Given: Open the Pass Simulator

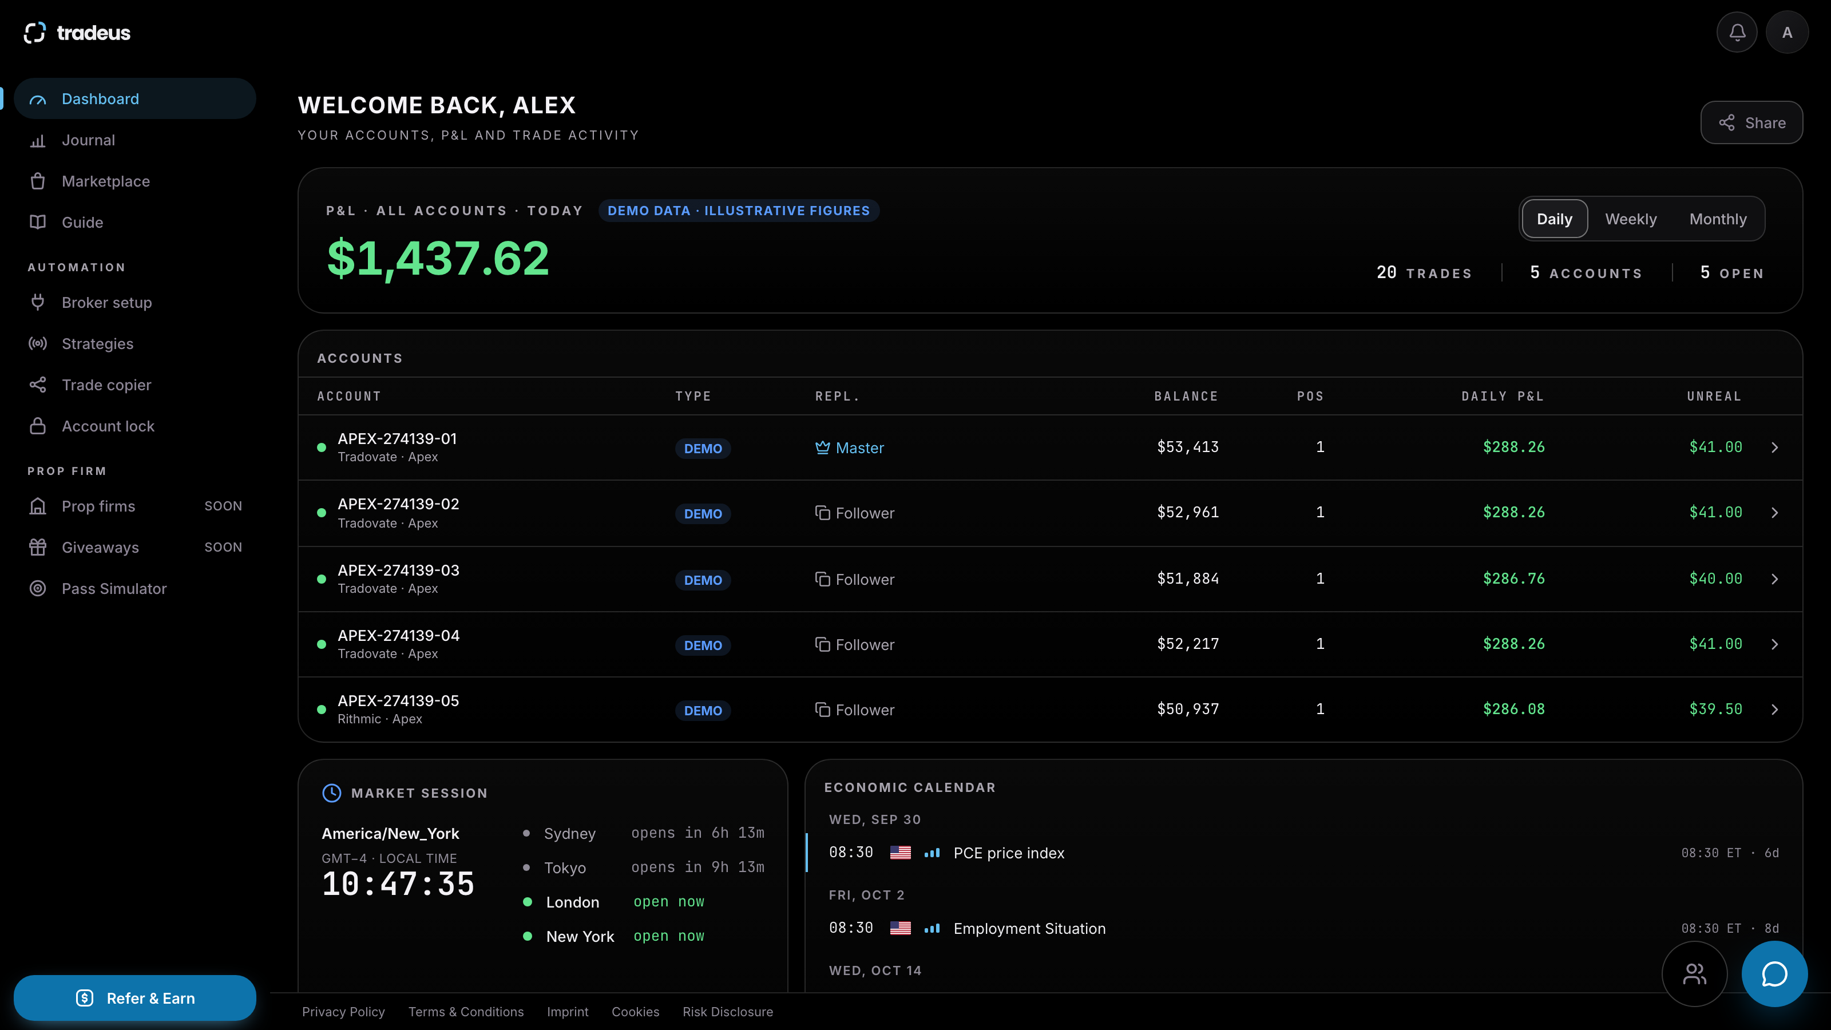Looking at the screenshot, I should [x=135, y=589].
